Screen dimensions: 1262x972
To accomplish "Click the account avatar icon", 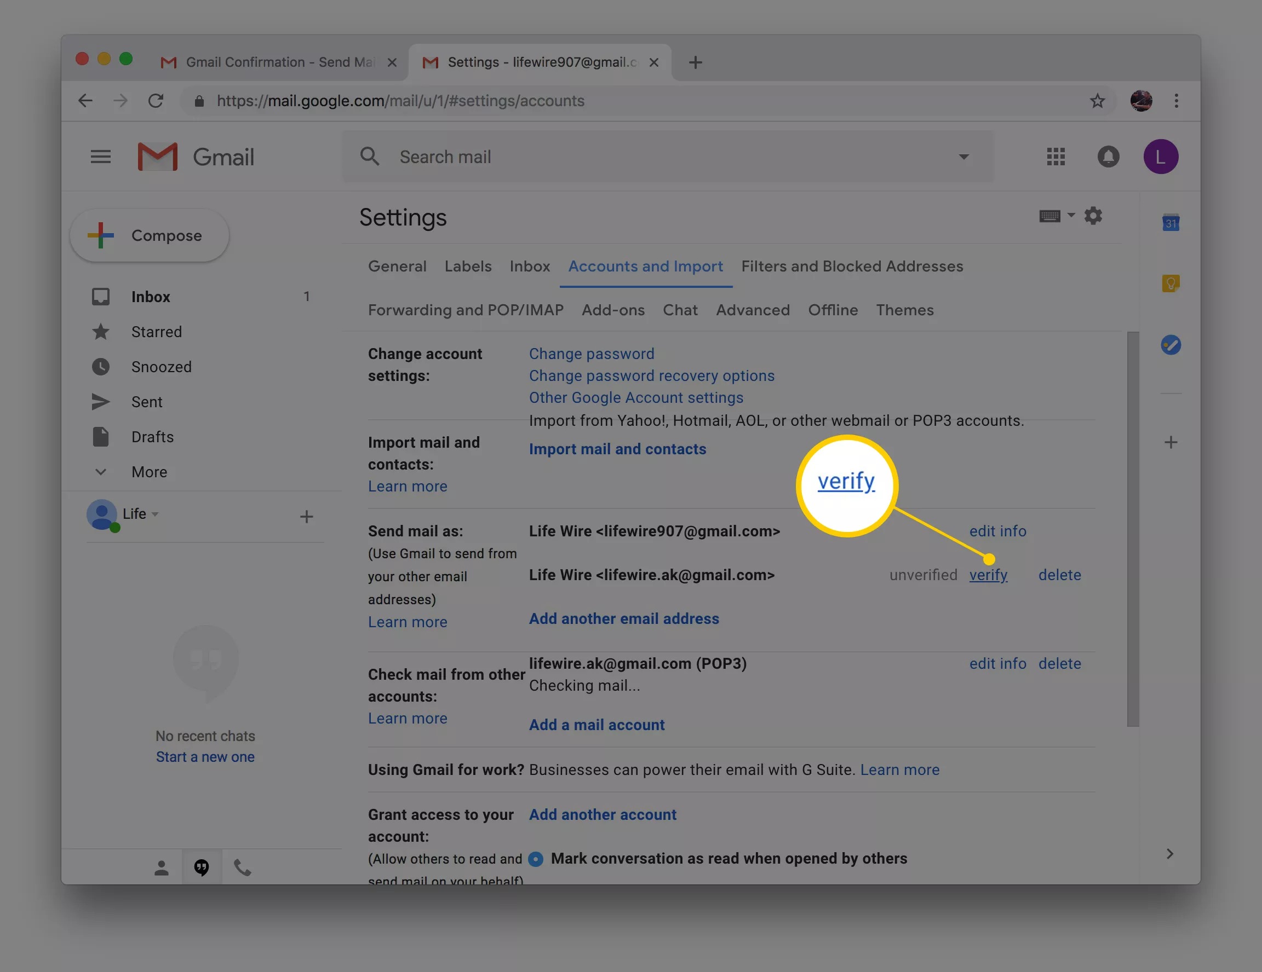I will [x=1161, y=156].
